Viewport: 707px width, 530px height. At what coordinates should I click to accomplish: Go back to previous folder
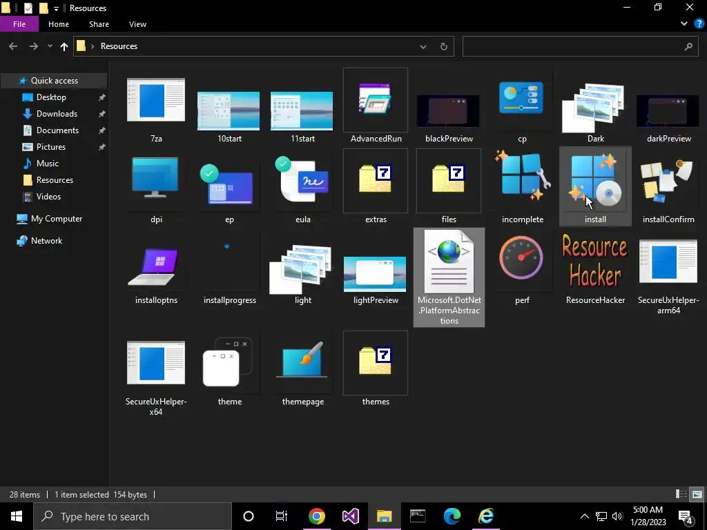pos(13,46)
